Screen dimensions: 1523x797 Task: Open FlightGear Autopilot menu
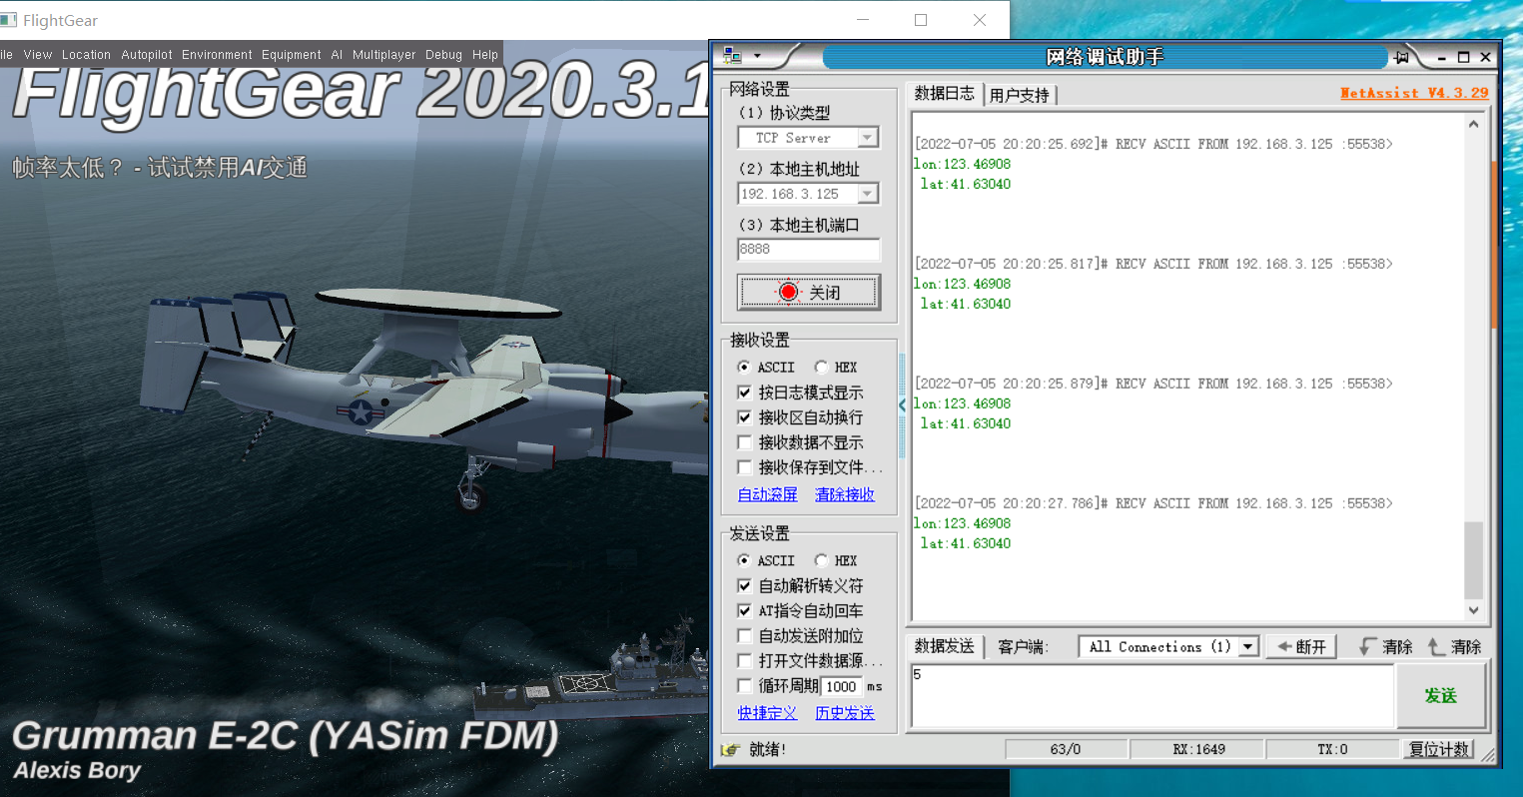pyautogui.click(x=147, y=55)
